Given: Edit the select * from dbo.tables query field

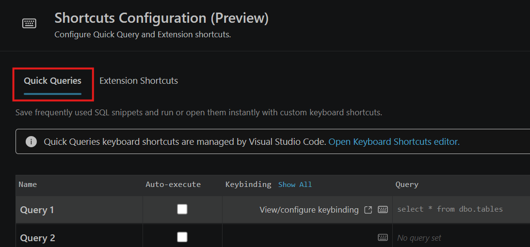Looking at the screenshot, I should pos(461,210).
